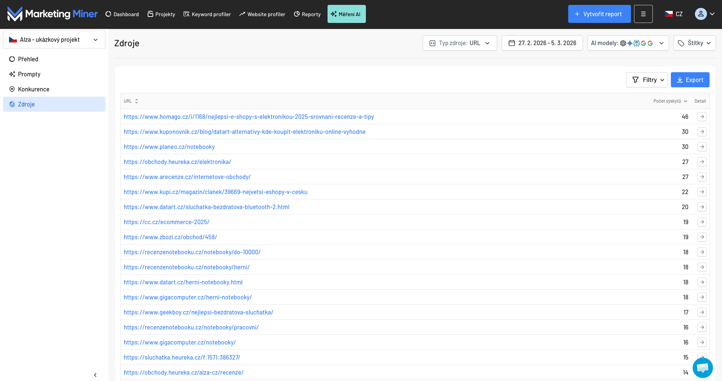Open Keyword profiler in top navigation
The image size is (722, 381).
[207, 14]
